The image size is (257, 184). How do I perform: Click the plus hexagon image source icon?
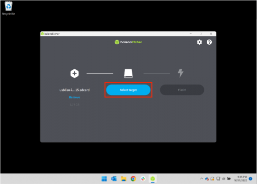[74, 73]
